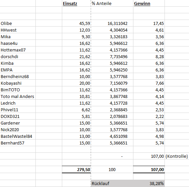Select the Gewinn header cell
189x187 pixels.
coord(149,3)
